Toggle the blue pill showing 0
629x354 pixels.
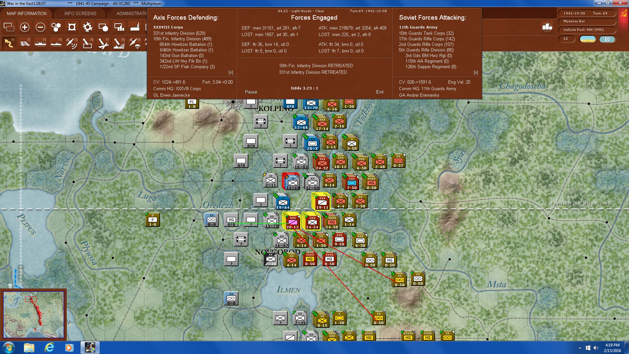pyautogui.click(x=607, y=39)
